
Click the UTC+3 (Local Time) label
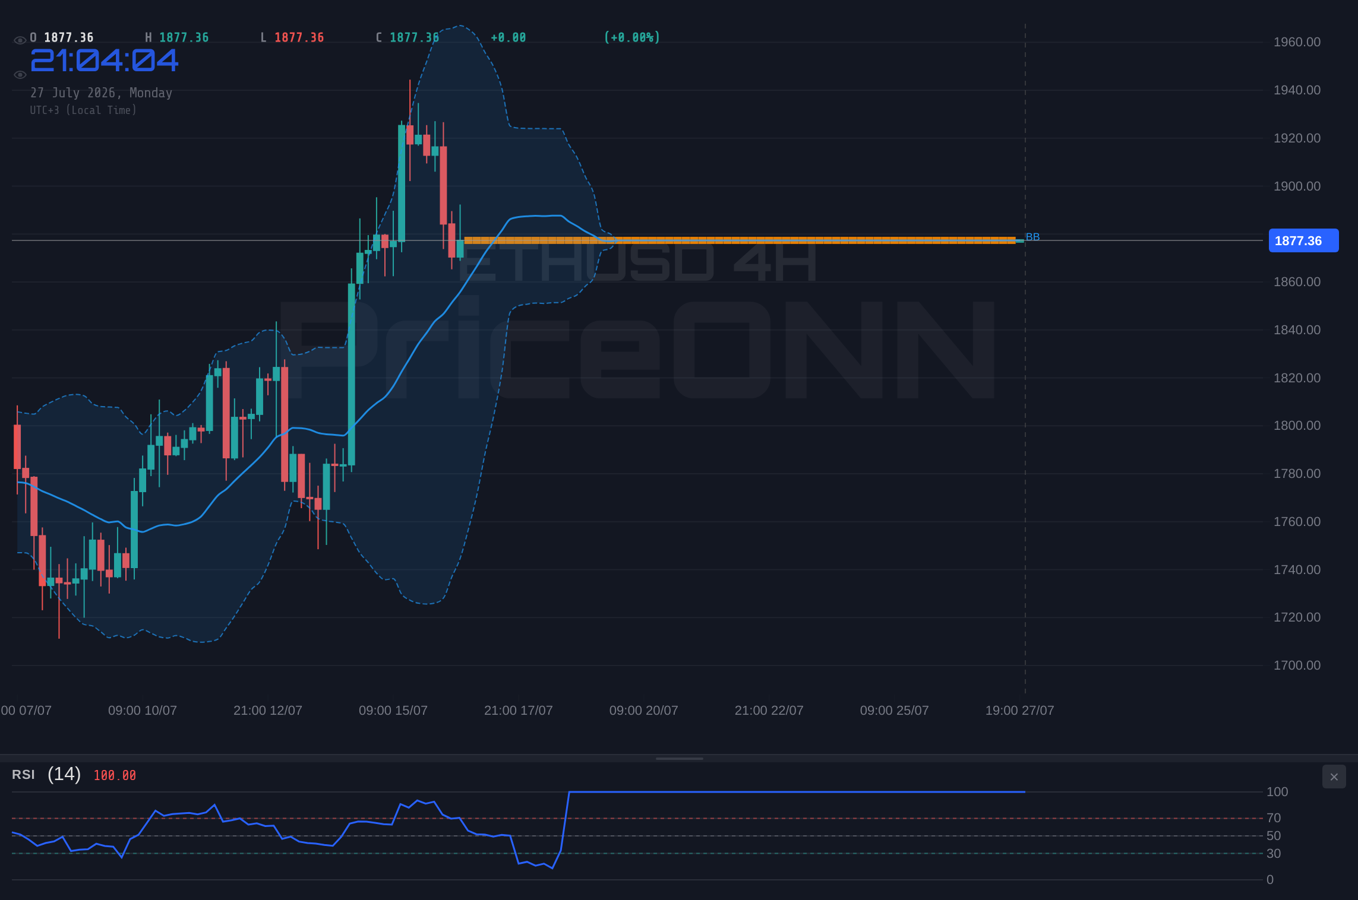[x=83, y=110]
